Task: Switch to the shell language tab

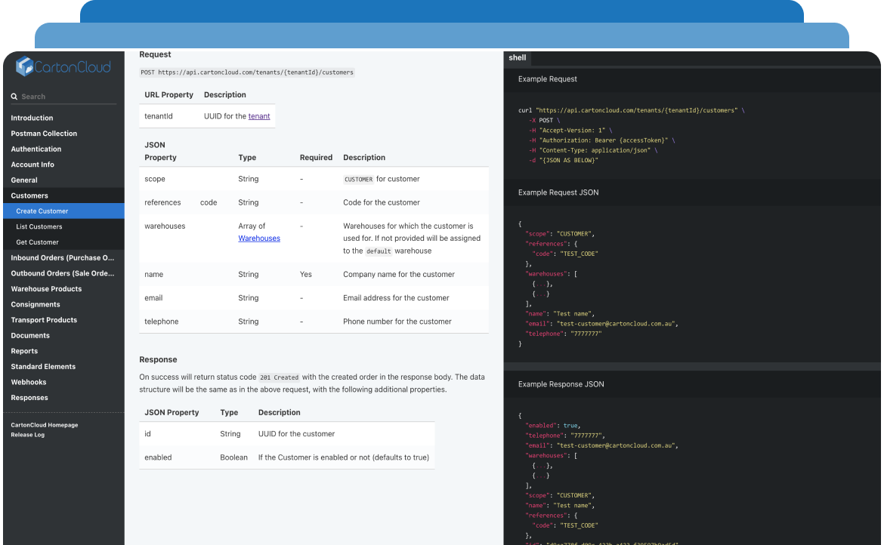Action: [x=517, y=57]
